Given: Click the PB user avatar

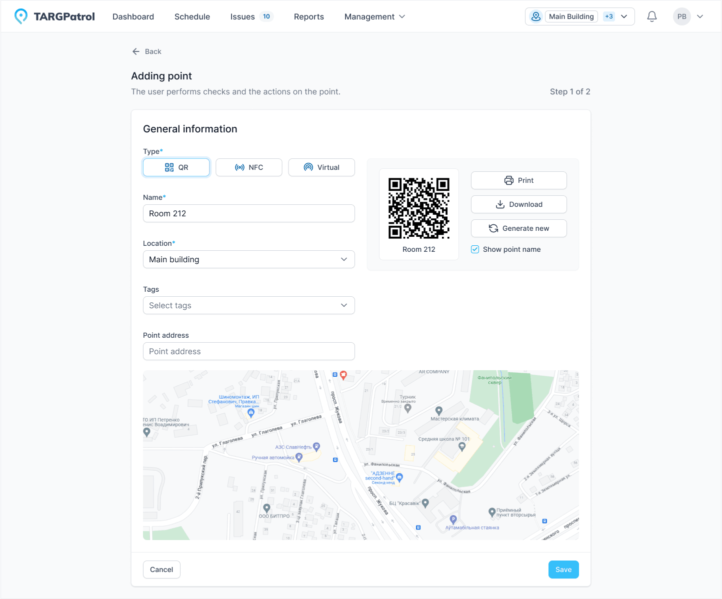Looking at the screenshot, I should pos(681,16).
